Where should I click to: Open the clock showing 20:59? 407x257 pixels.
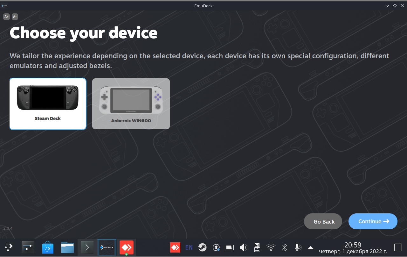353,248
